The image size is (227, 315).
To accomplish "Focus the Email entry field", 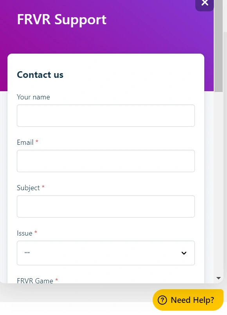I will [x=106, y=161].
